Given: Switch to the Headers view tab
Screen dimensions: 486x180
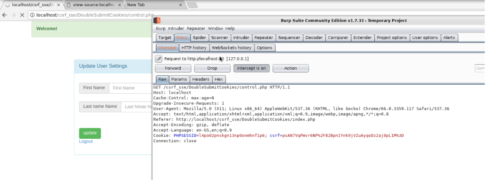Looking at the screenshot, I should (201, 79).
